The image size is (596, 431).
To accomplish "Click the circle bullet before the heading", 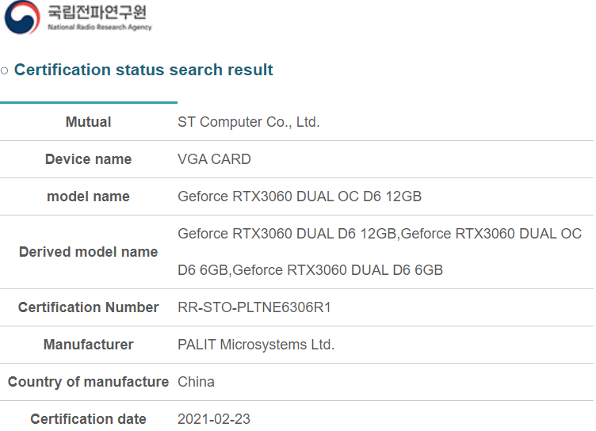I will pos(5,71).
